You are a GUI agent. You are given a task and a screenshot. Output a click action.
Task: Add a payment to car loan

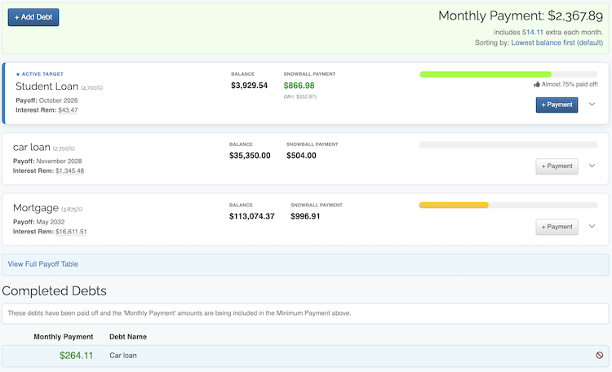pyautogui.click(x=557, y=166)
